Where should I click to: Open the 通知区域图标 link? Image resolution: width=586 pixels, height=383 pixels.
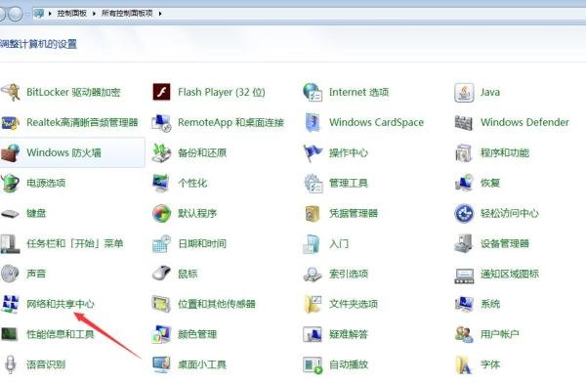click(x=510, y=274)
